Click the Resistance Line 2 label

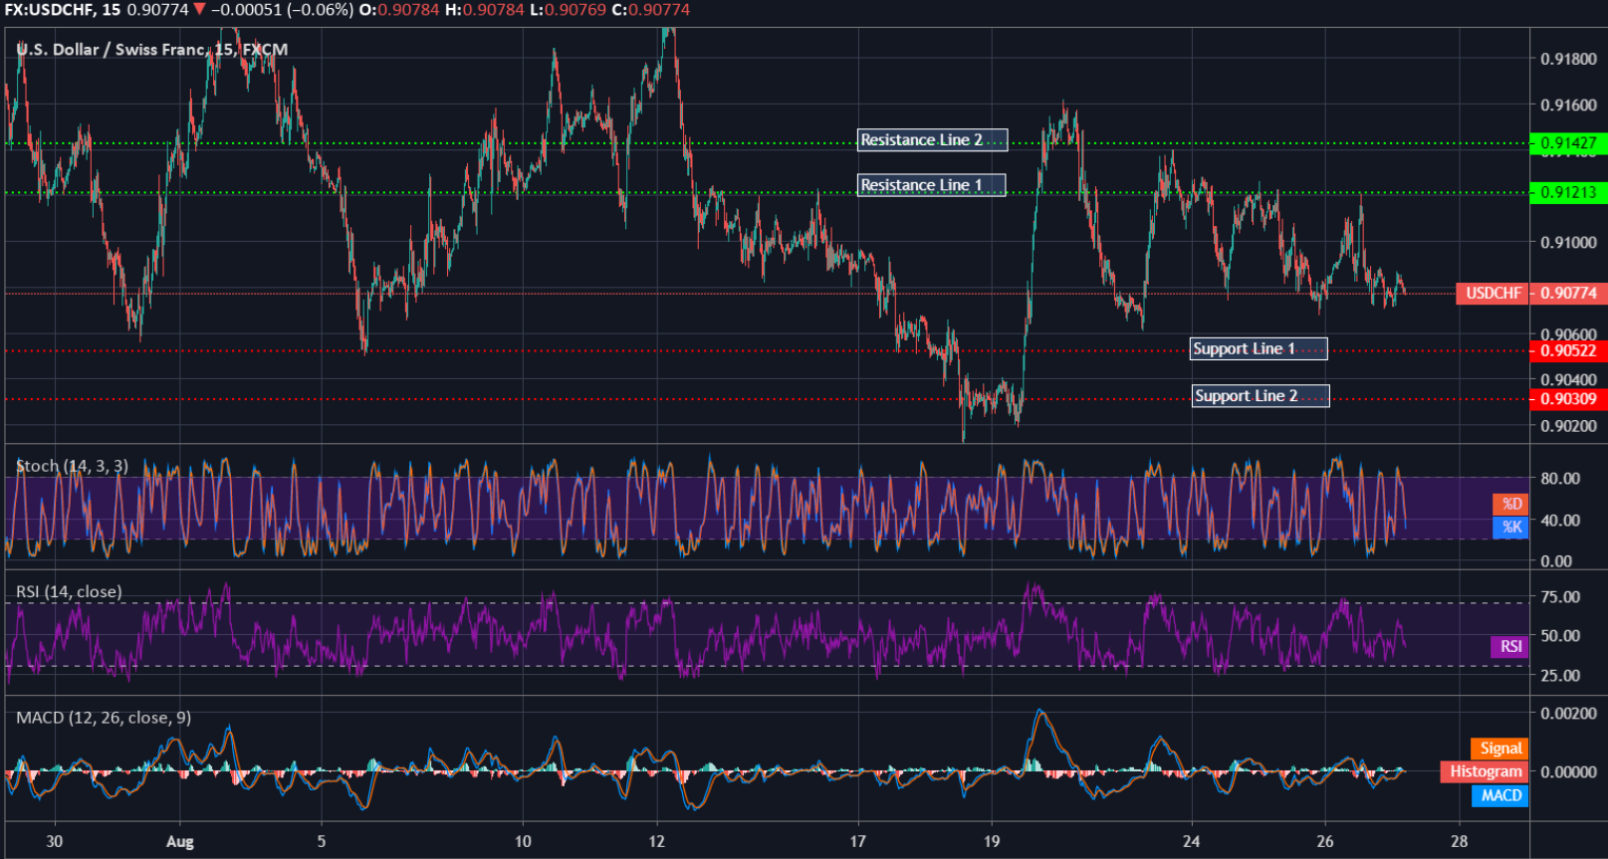pos(932,140)
